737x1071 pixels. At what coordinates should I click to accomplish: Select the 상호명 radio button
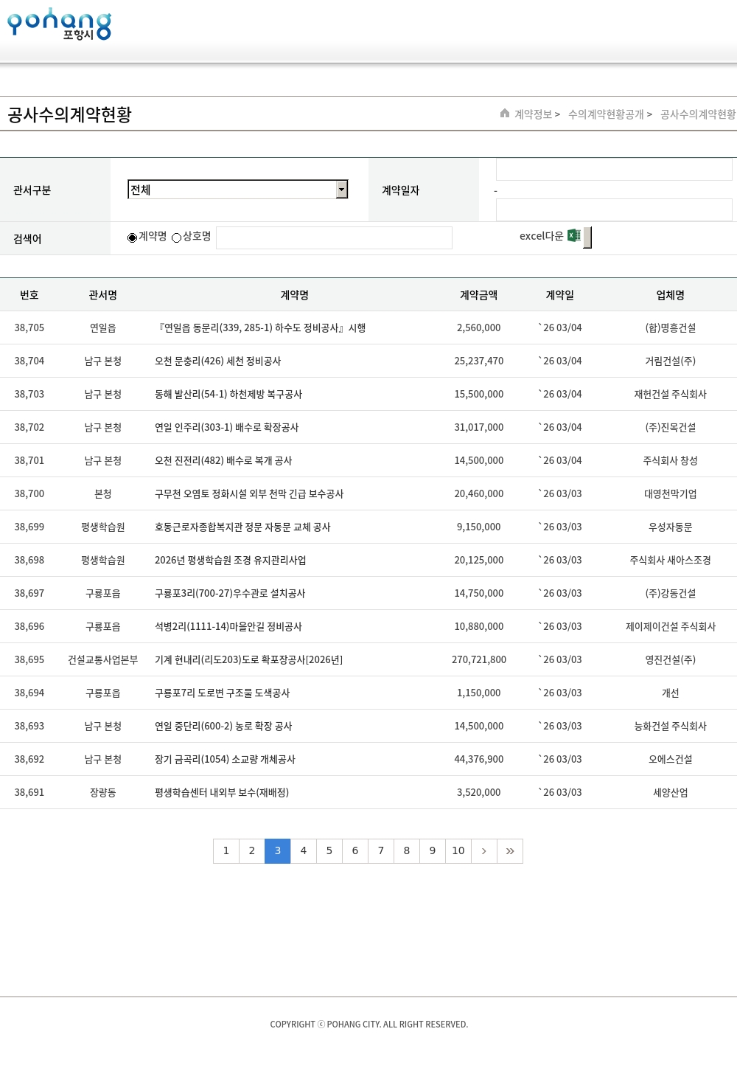(x=177, y=238)
